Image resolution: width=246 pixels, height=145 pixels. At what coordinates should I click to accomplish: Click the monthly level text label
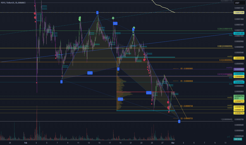click(x=229, y=68)
